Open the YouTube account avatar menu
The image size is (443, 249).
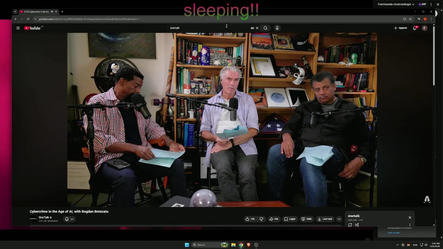[x=425, y=28]
